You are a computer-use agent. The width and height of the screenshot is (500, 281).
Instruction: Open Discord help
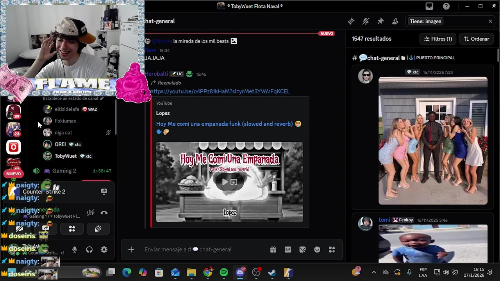coord(446,6)
